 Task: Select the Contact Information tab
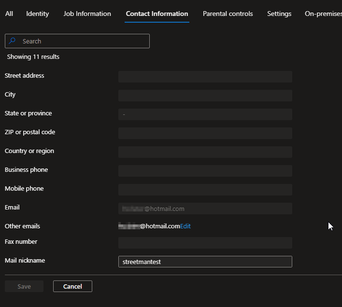pos(157,14)
